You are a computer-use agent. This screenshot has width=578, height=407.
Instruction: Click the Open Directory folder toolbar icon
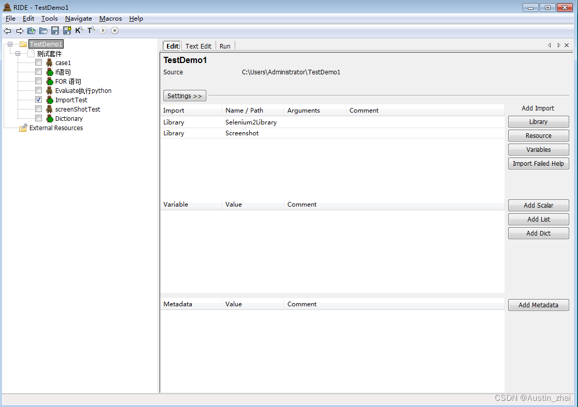click(x=43, y=30)
